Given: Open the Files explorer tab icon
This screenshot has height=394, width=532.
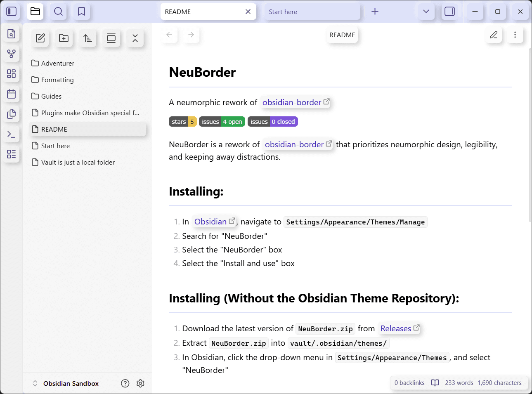Looking at the screenshot, I should [x=35, y=12].
